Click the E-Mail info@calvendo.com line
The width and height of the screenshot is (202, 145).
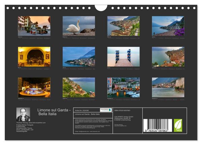pos(87,132)
